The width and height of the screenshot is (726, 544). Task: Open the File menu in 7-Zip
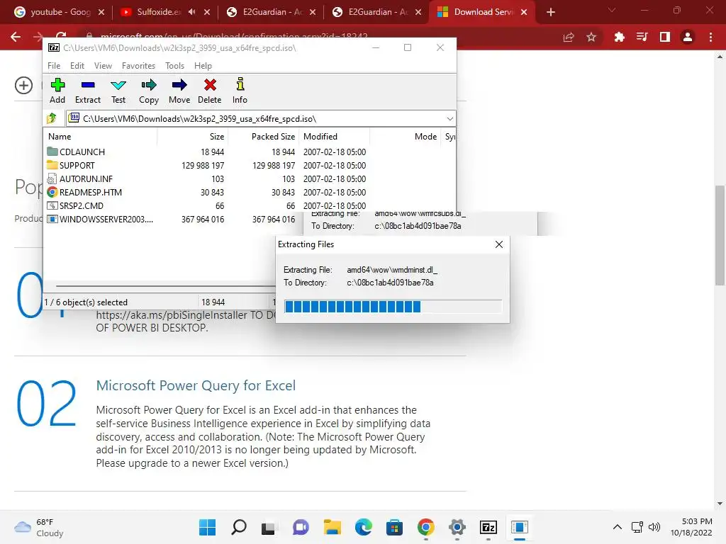54,66
